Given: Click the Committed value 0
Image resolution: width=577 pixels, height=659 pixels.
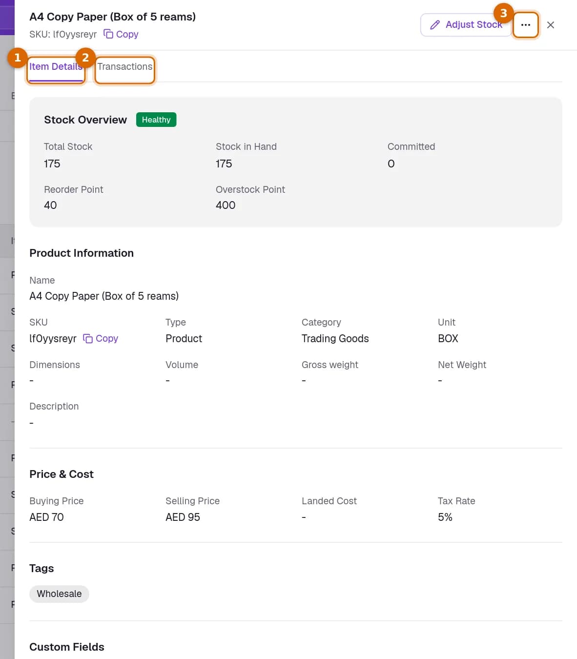Looking at the screenshot, I should tap(391, 164).
